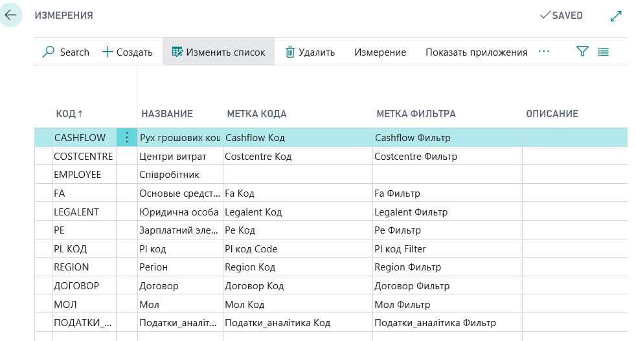The width and height of the screenshot is (636, 341).
Task: Toggle Изменить список edit mode
Action: pyautogui.click(x=218, y=52)
